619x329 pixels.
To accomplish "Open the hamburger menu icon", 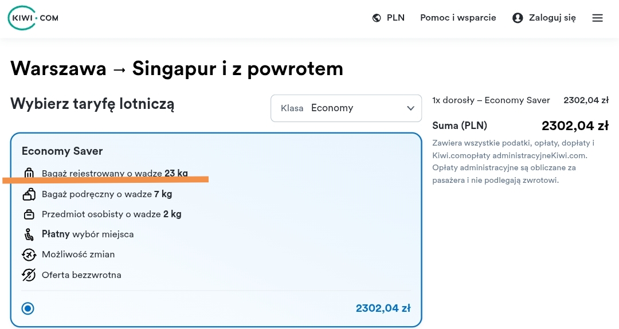I will click(x=597, y=18).
